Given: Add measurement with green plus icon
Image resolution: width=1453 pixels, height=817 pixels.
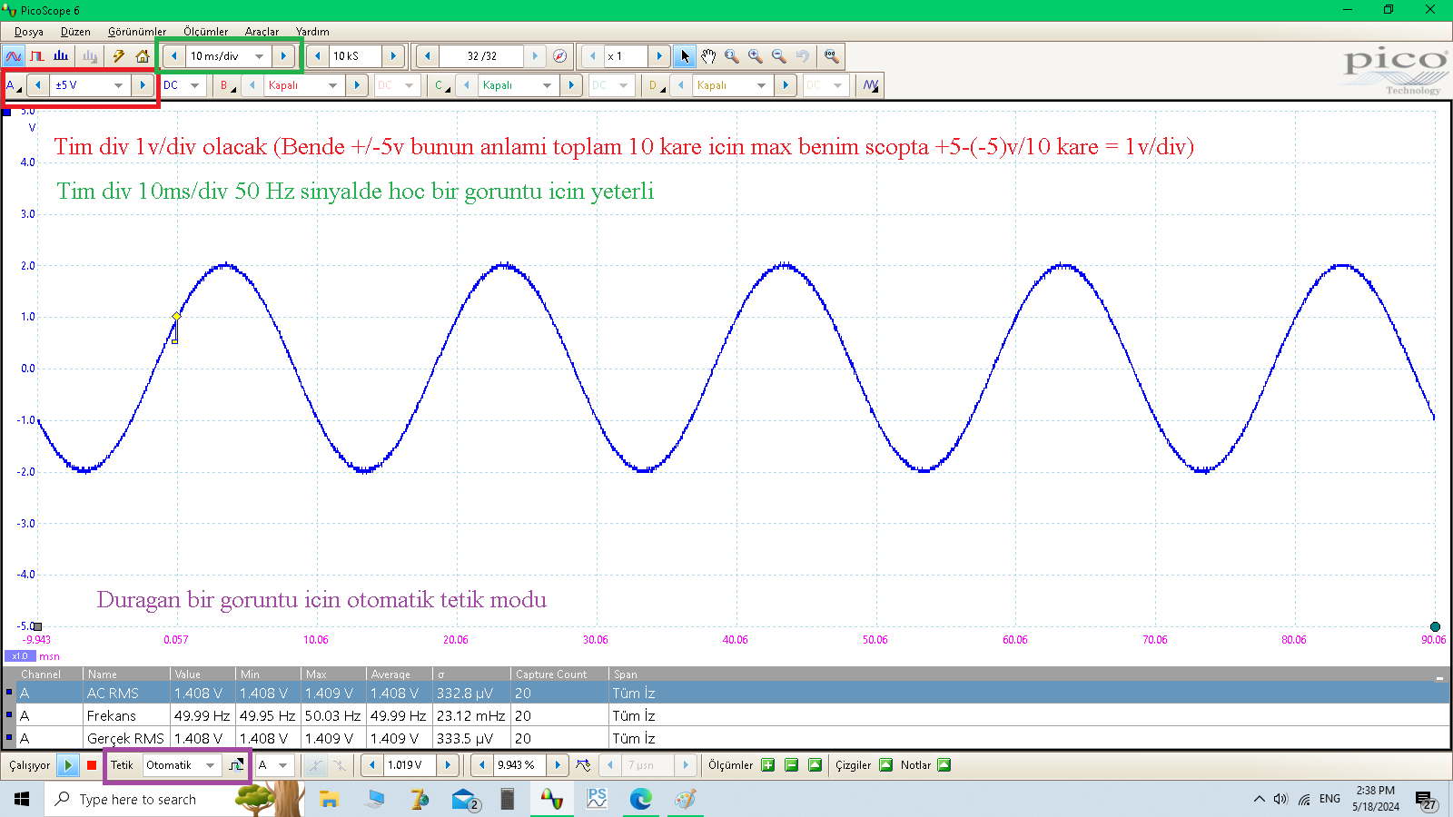Looking at the screenshot, I should pyautogui.click(x=768, y=765).
